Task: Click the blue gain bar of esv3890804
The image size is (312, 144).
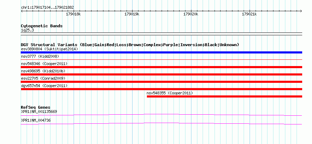Action: point(161,52)
